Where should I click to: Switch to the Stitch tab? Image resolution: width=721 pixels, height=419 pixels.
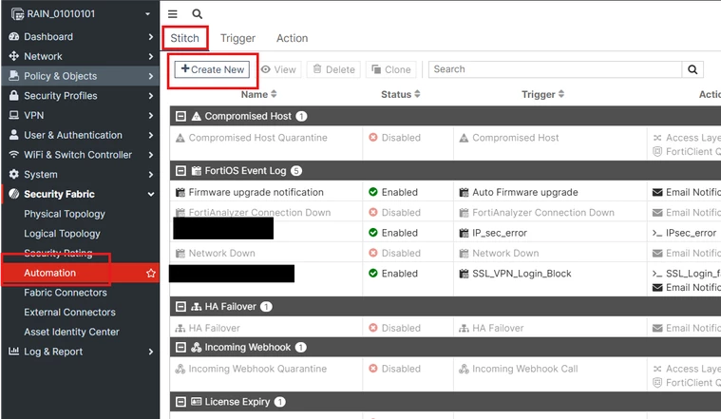click(x=185, y=38)
